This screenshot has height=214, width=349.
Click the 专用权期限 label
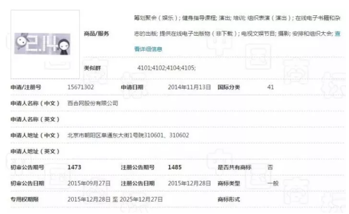tap(25, 199)
